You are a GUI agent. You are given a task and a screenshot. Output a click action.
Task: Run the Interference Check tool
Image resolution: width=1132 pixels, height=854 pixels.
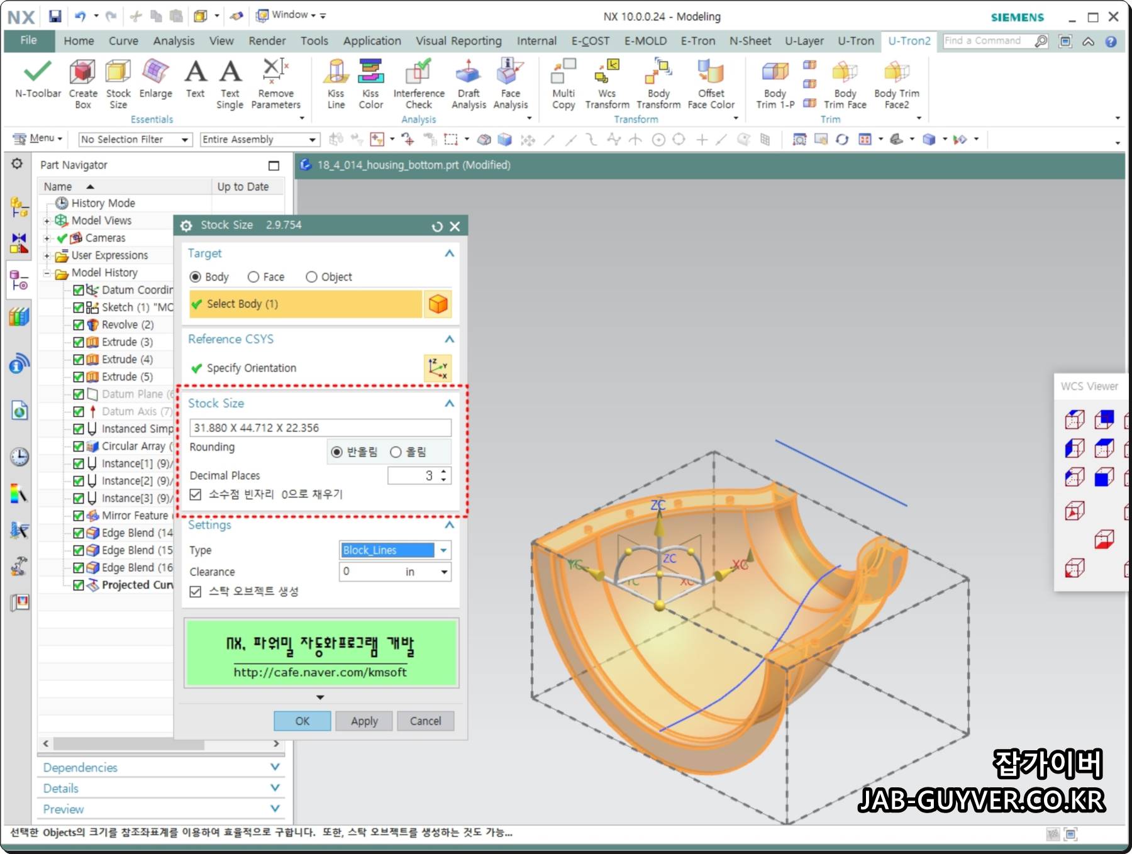(x=419, y=84)
